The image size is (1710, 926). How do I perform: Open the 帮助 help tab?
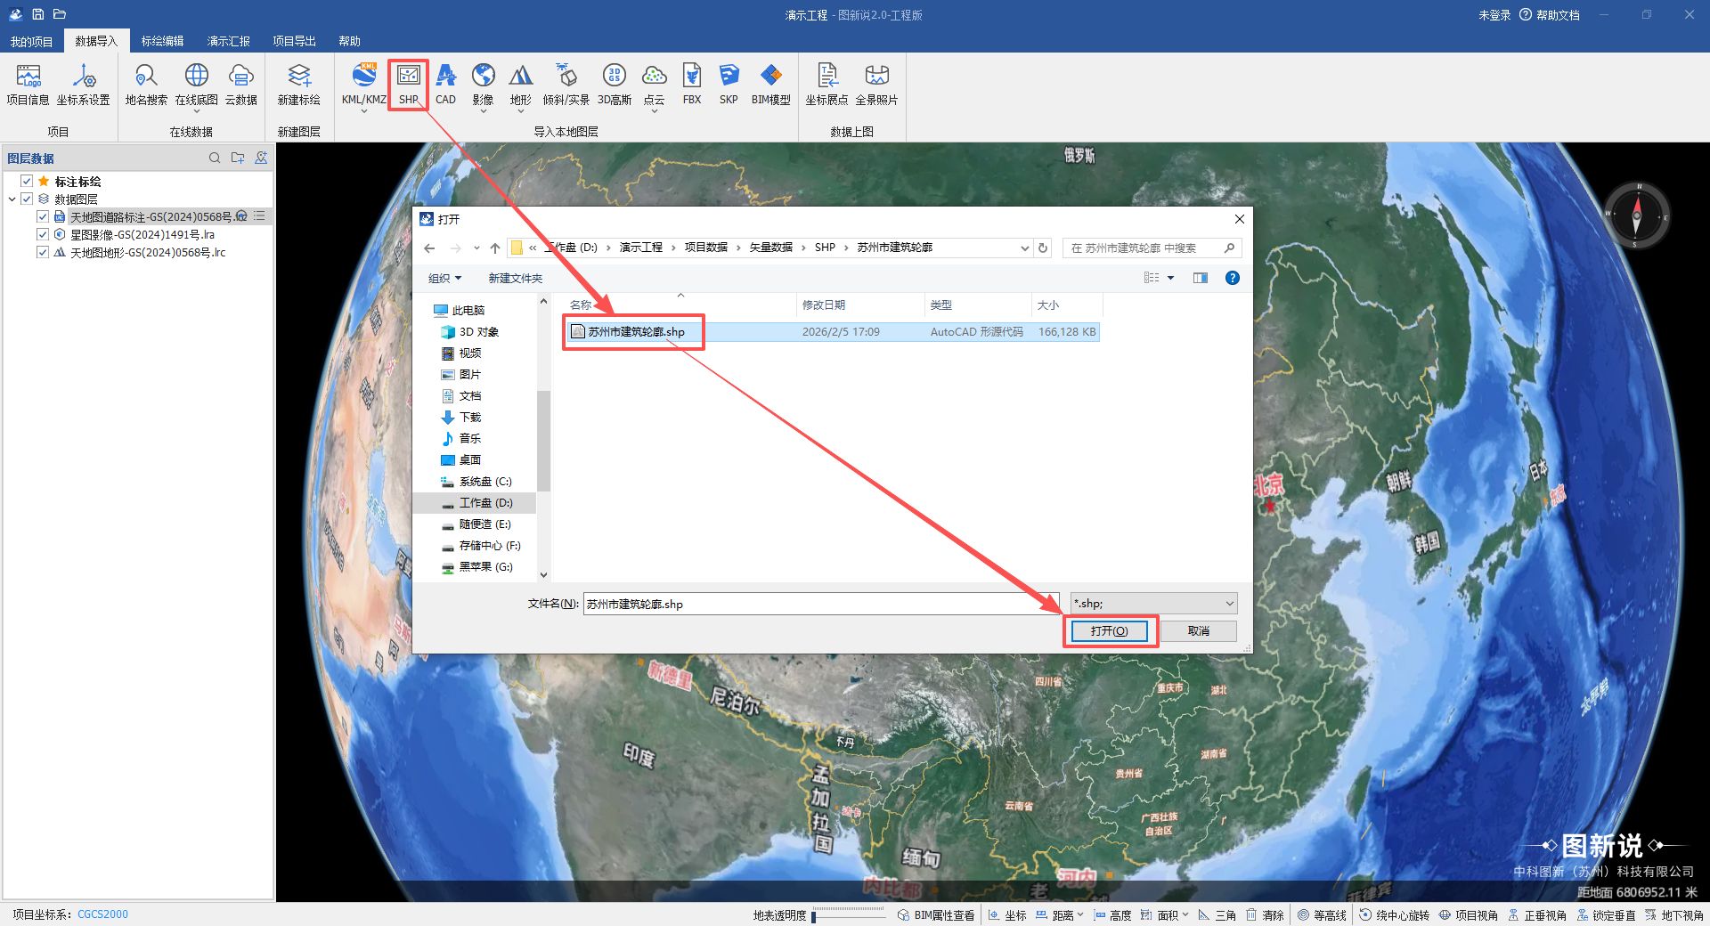pyautogui.click(x=349, y=41)
